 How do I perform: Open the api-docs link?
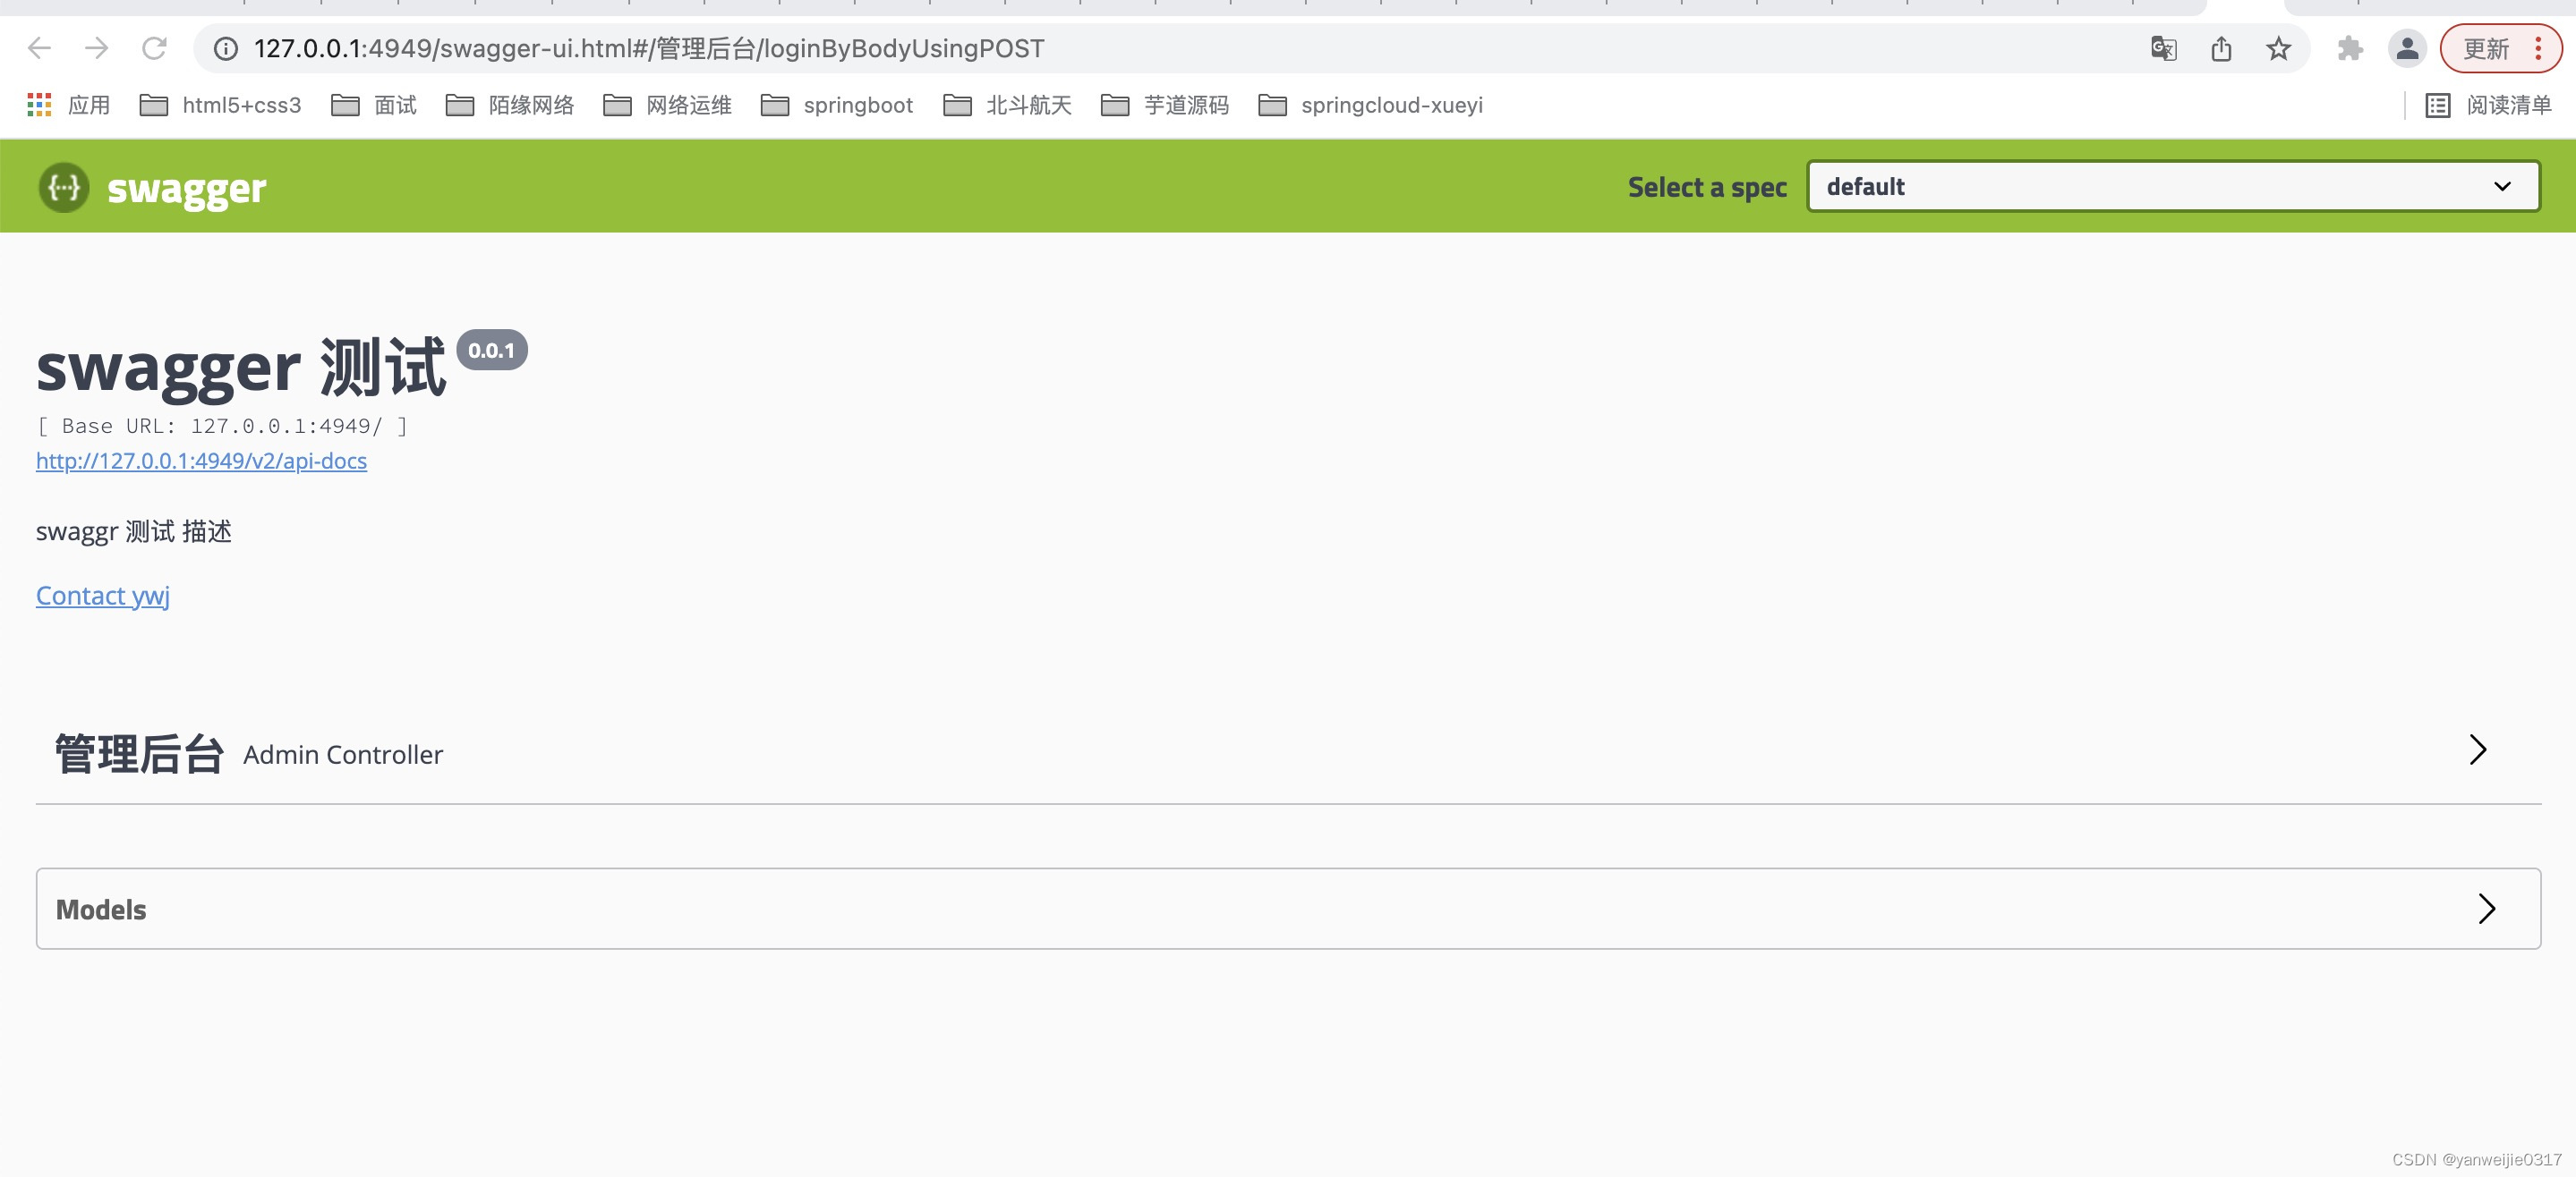201,461
